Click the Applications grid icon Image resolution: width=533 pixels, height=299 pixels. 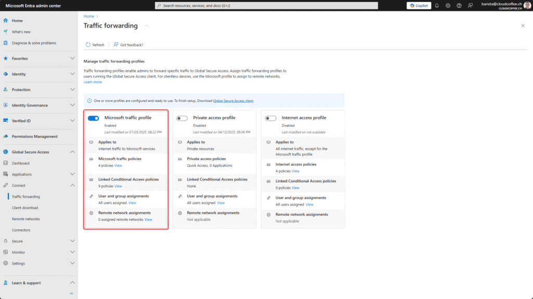pos(5,174)
